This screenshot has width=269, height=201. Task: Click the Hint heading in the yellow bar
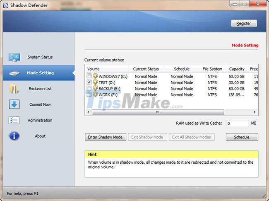pyautogui.click(x=92, y=154)
